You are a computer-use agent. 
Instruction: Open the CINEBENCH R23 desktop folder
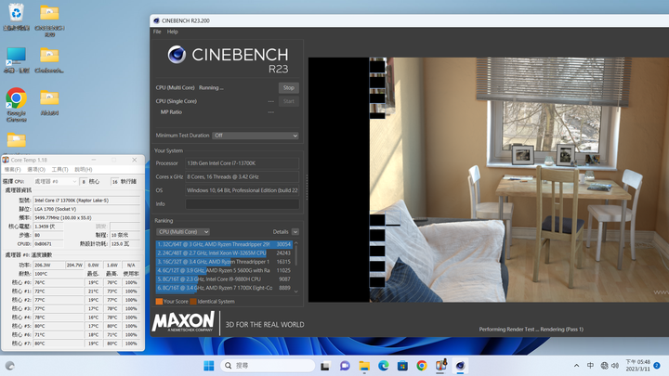[49, 19]
